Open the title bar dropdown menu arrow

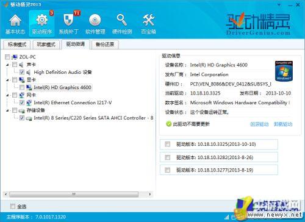[x=279, y=4]
